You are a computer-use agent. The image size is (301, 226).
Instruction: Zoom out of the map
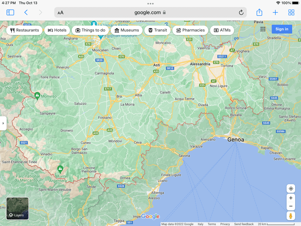291,206
